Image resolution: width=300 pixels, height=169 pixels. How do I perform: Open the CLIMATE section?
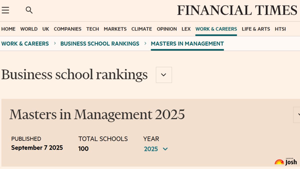coord(142,29)
